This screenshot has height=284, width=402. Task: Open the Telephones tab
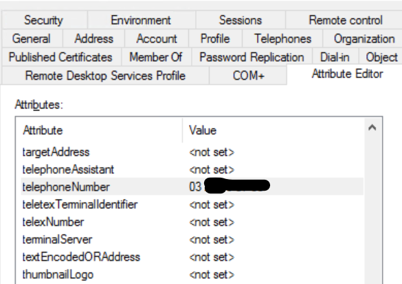click(282, 38)
